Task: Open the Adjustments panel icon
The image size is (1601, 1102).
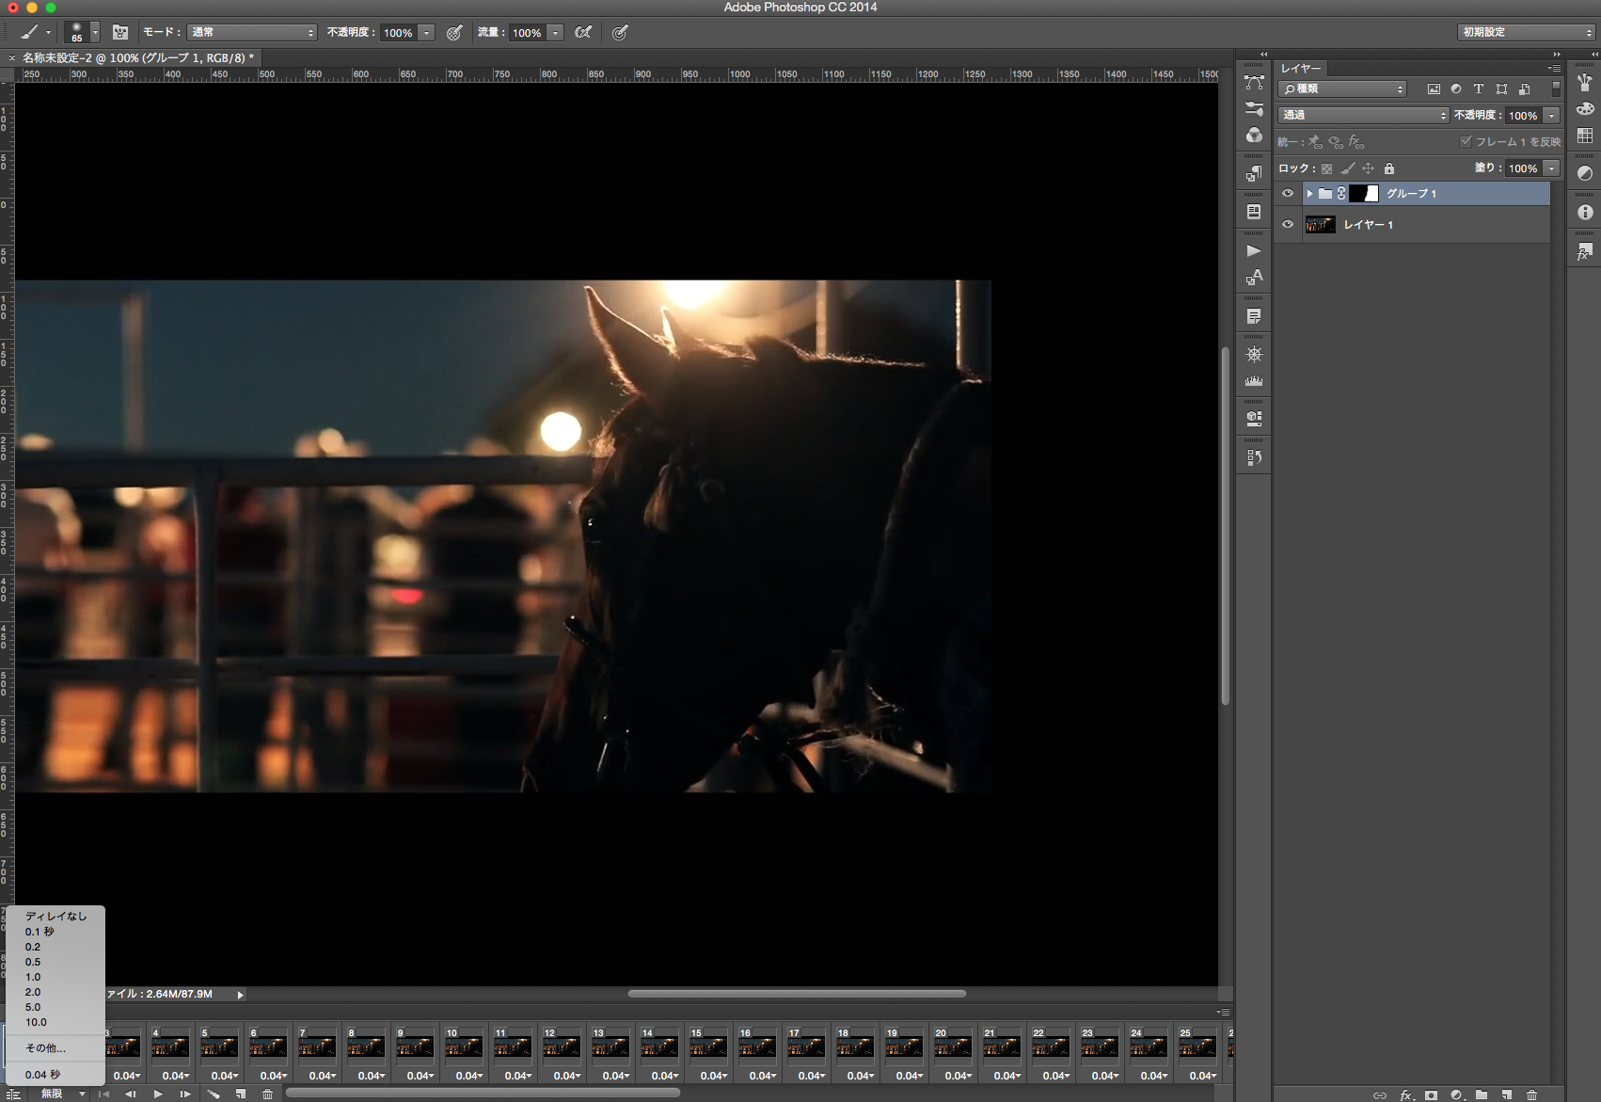Action: pyautogui.click(x=1585, y=174)
